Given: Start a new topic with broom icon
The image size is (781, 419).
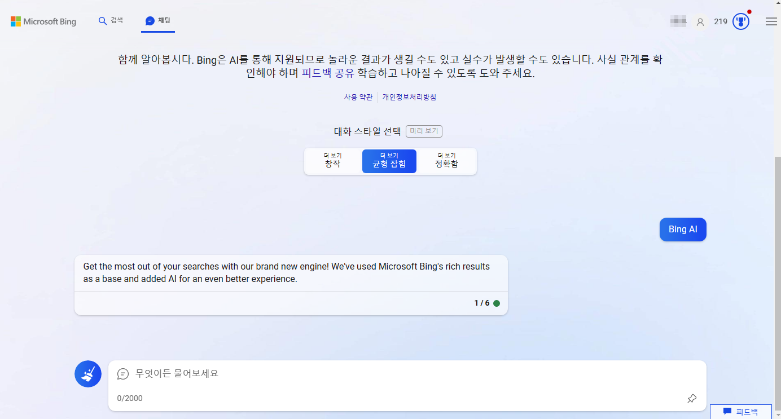Looking at the screenshot, I should coord(88,374).
